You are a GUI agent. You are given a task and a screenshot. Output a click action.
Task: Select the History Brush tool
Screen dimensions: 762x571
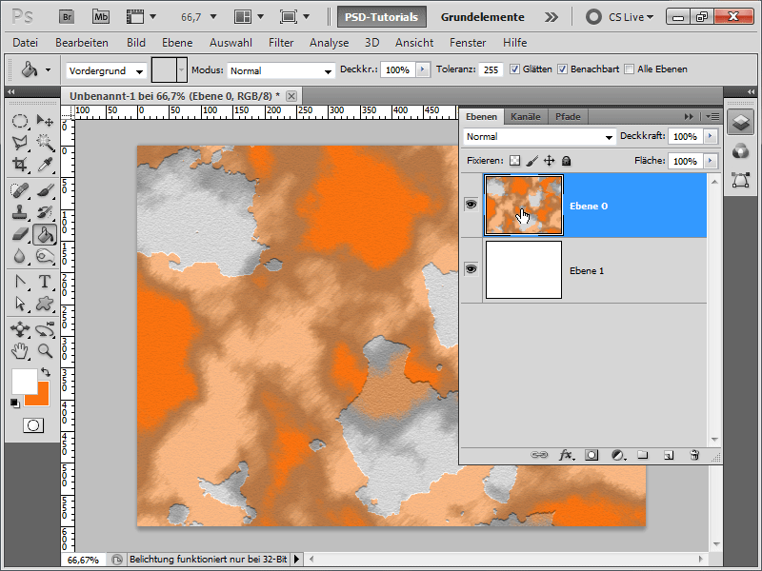pyautogui.click(x=45, y=212)
